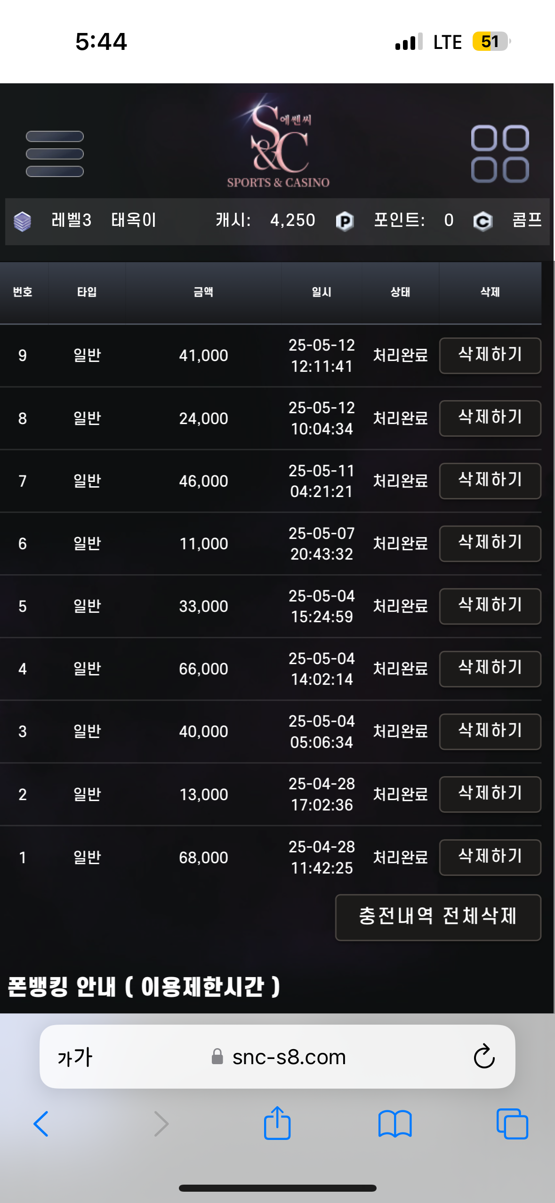Viewport: 555px width, 1203px height.
Task: Show open Safari tabs
Action: (x=512, y=1123)
